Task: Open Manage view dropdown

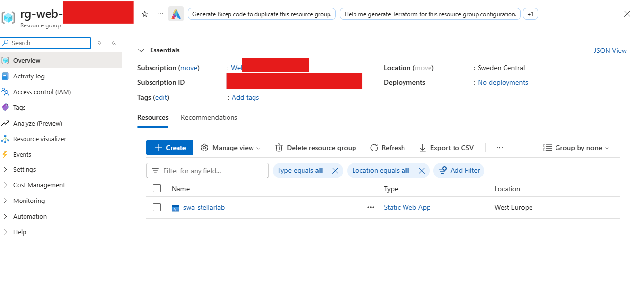Action: point(230,148)
